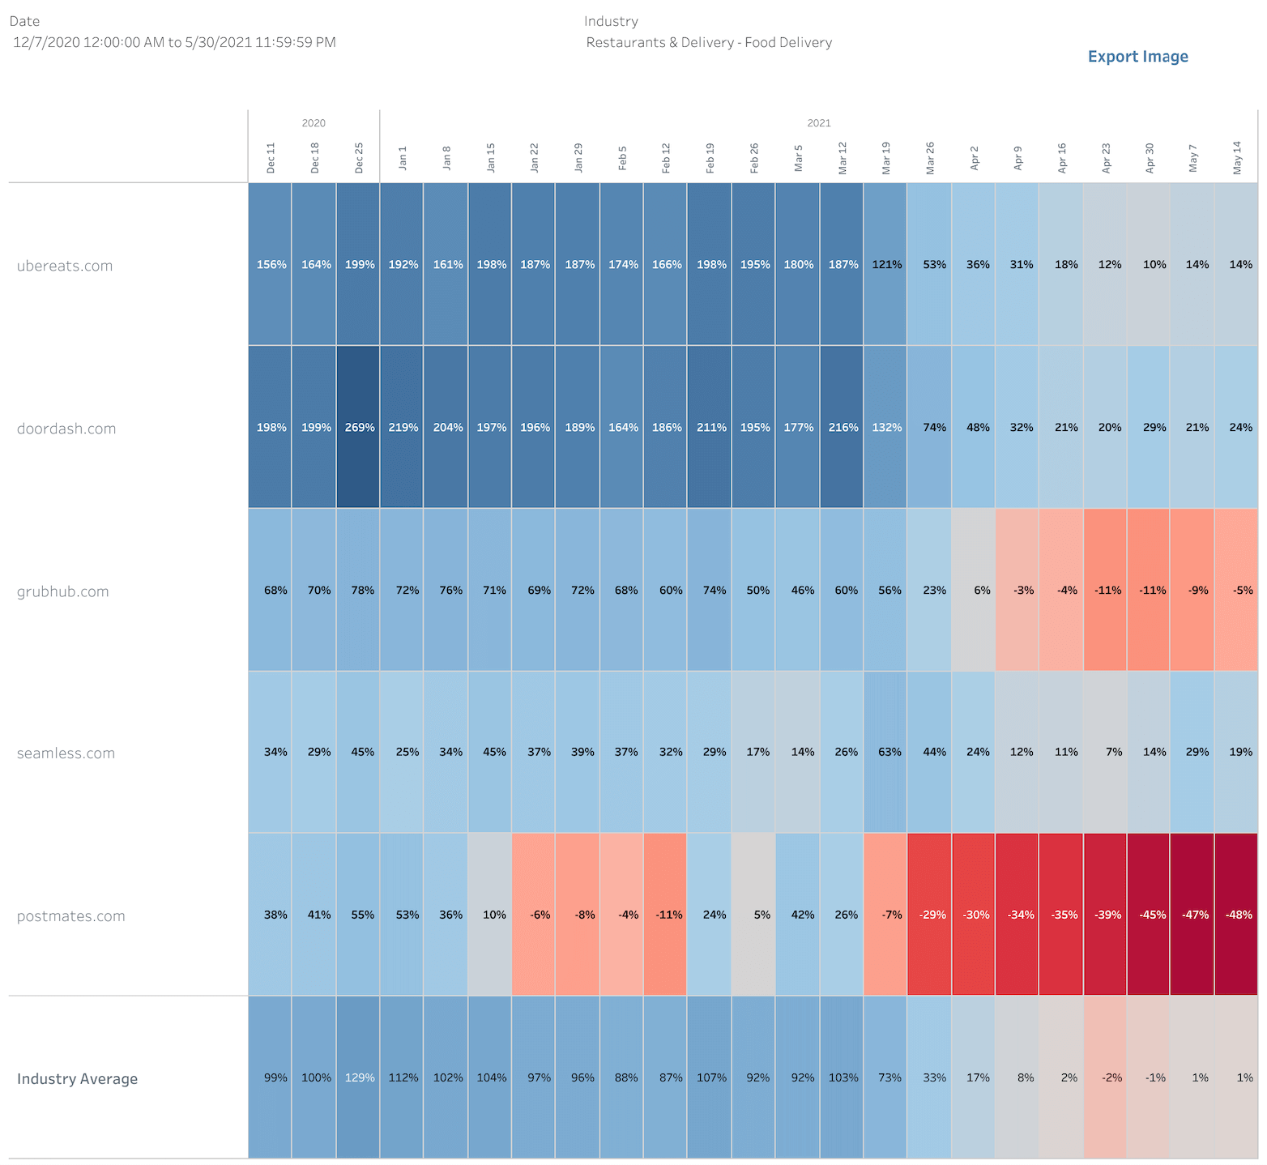Click postmates -45% cell for Apr 30
The width and height of the screenshot is (1267, 1165).
[x=1149, y=915]
